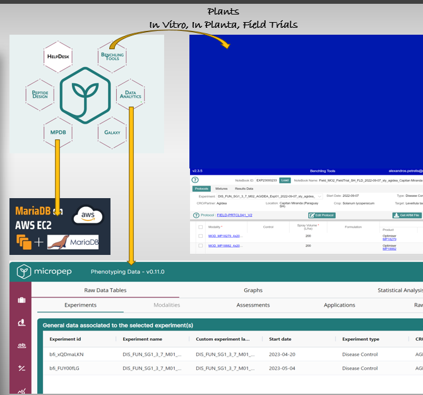This screenshot has height=395, width=423.
Task: Click the 'Benchling Tools' header title
Action: pos(323,171)
